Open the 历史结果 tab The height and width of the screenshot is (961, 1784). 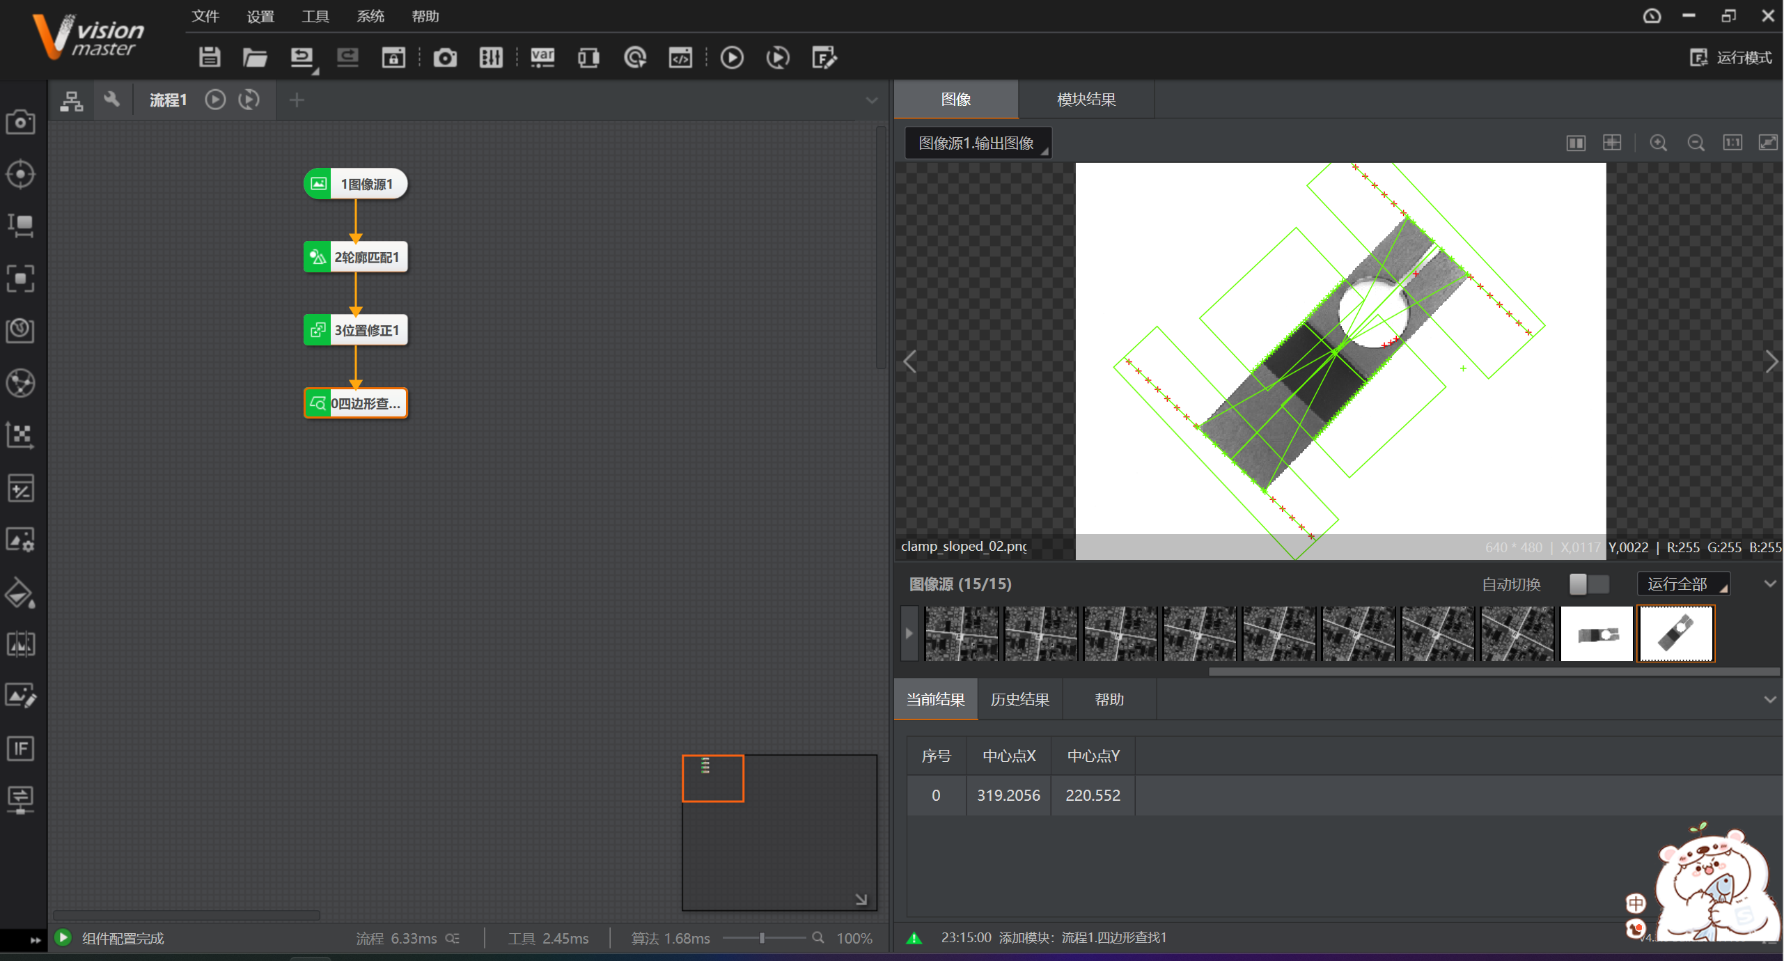(x=1019, y=699)
